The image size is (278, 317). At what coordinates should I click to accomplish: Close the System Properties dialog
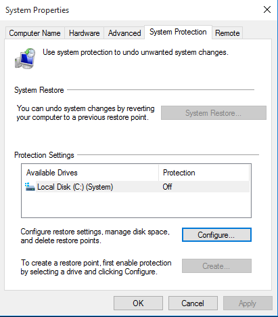267,9
